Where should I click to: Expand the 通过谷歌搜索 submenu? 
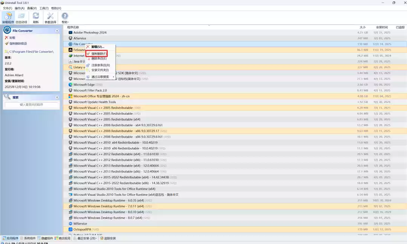101,77
